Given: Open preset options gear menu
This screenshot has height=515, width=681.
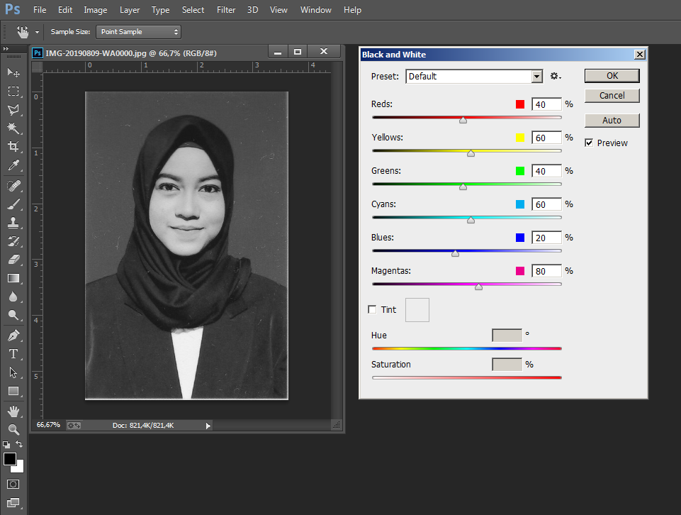Looking at the screenshot, I should pos(556,77).
